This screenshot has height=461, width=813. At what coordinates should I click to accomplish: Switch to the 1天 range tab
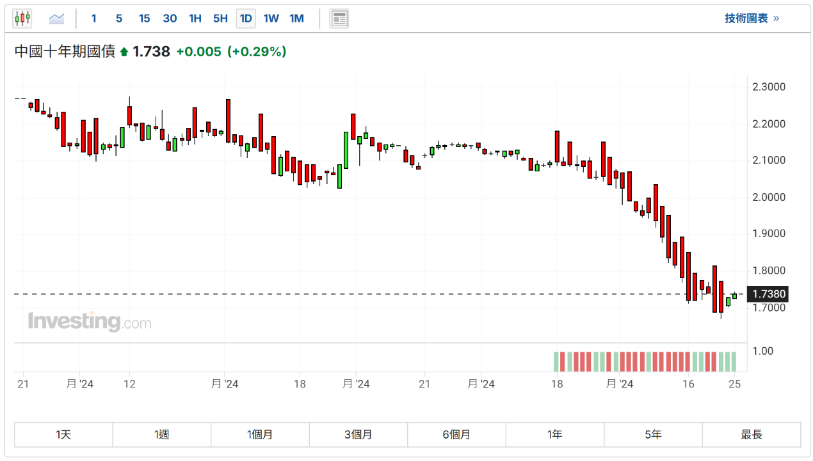click(x=63, y=435)
